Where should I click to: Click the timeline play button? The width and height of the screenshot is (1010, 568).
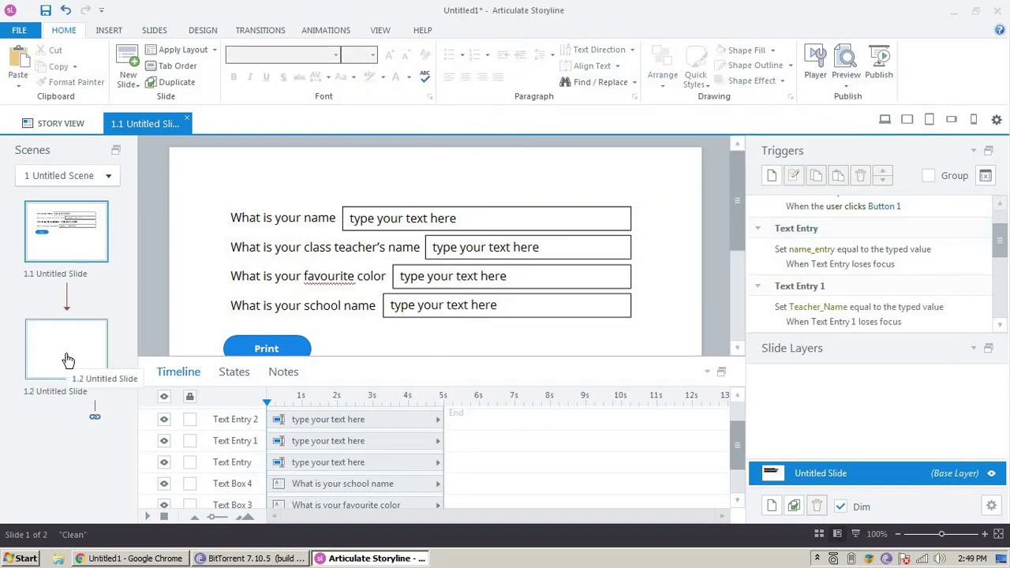(147, 517)
